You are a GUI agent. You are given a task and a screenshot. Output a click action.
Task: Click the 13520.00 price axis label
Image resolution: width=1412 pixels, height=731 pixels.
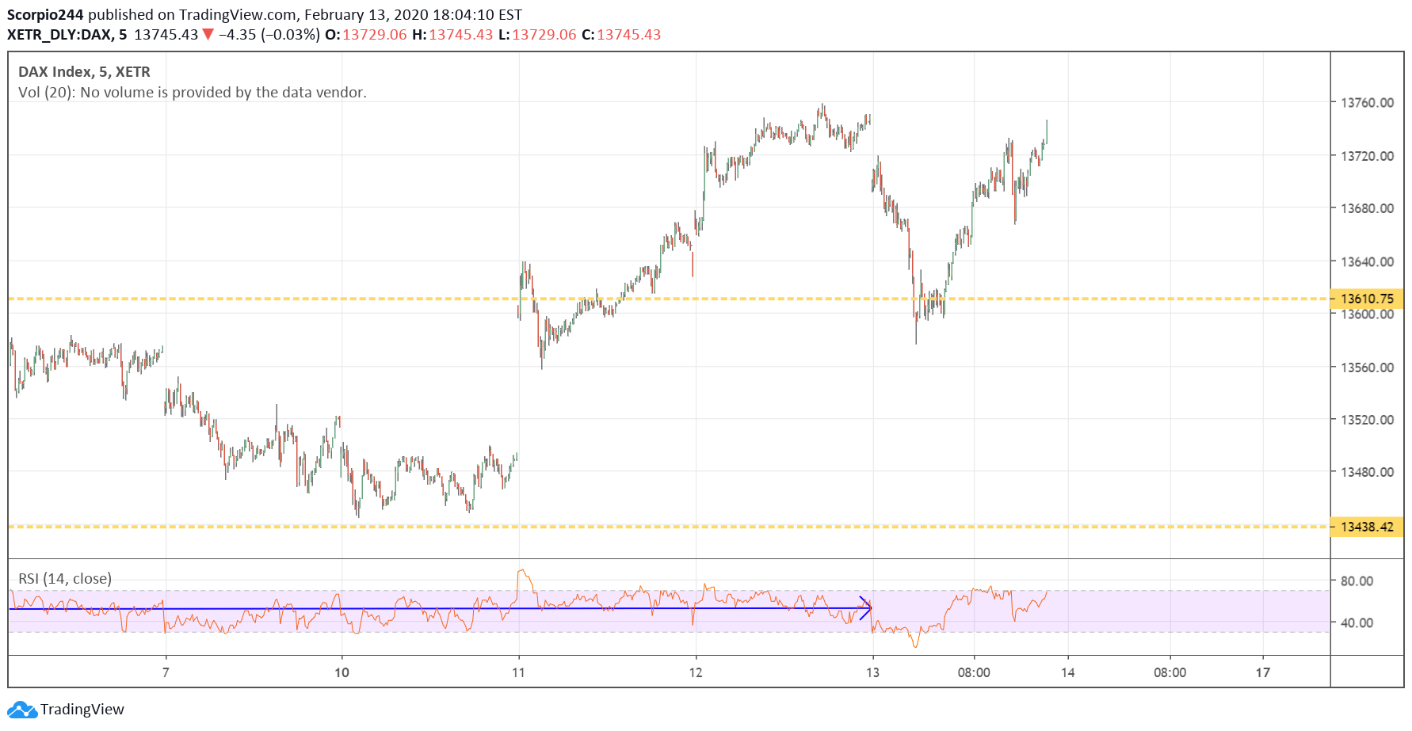(1367, 420)
